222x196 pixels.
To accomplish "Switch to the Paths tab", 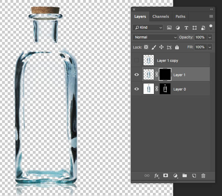I will coord(180,16).
